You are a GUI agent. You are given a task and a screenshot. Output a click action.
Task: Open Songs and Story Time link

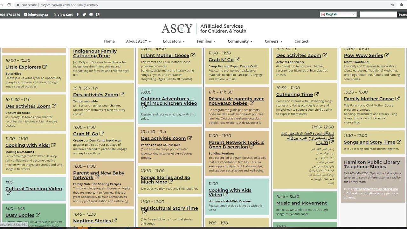(x=369, y=142)
